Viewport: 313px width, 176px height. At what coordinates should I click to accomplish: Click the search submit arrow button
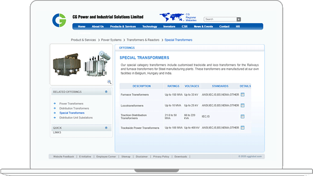[x=239, y=19]
